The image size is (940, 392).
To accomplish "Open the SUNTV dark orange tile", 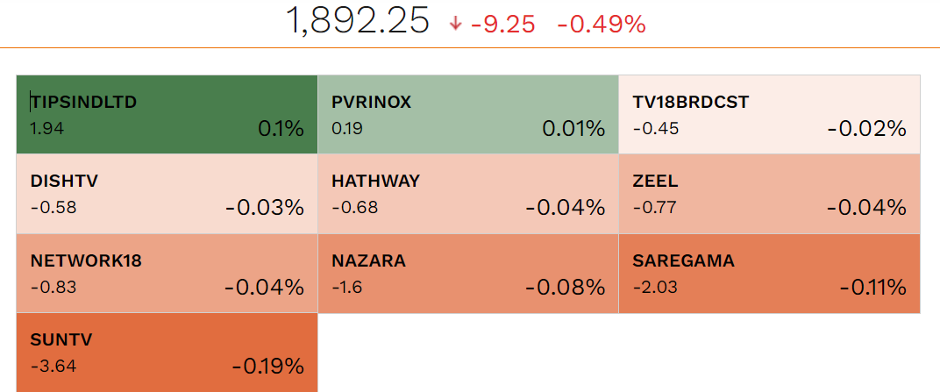I will pyautogui.click(x=167, y=353).
